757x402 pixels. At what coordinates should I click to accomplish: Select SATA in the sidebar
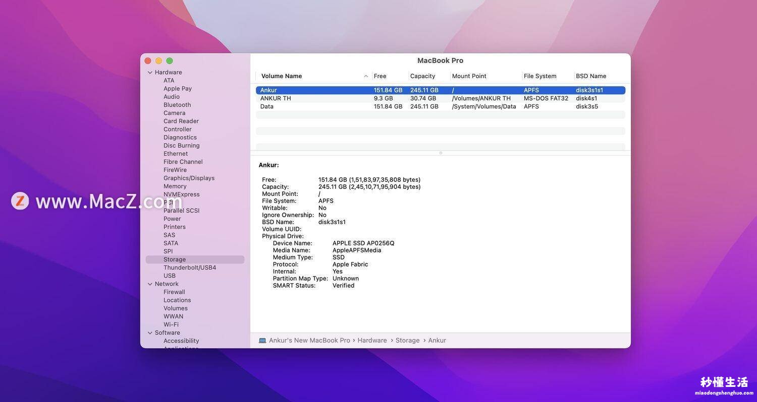[171, 243]
